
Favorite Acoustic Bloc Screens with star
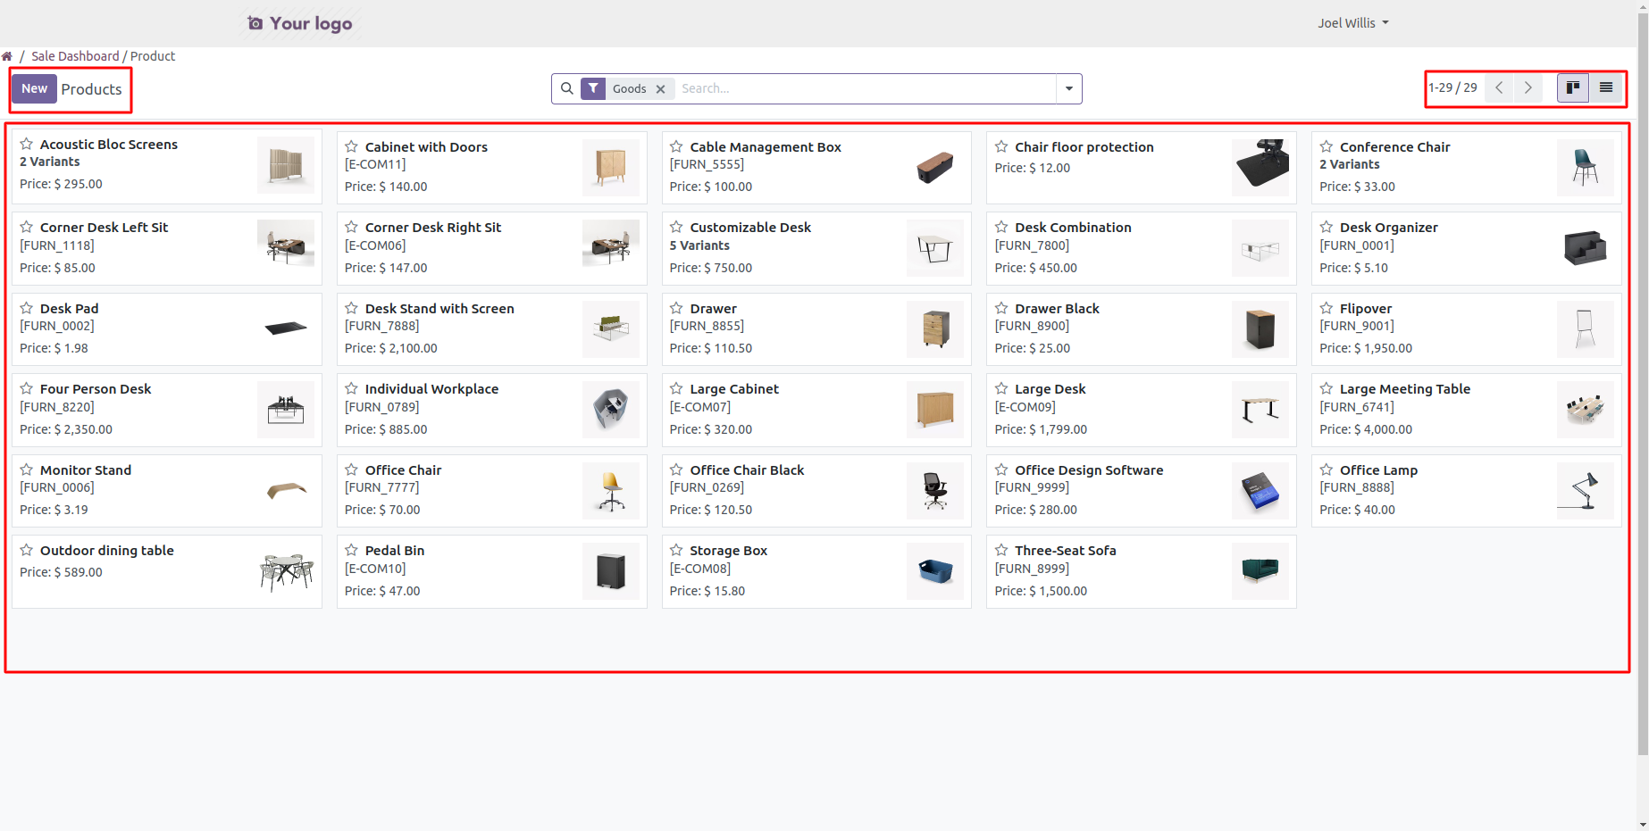[27, 144]
